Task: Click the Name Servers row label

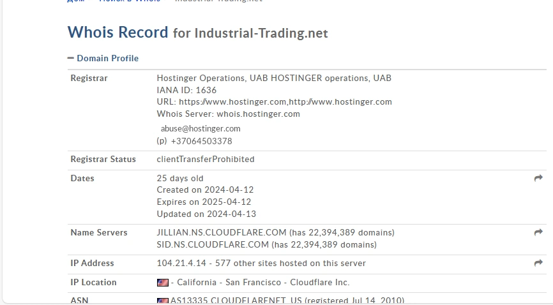Action: 99,233
